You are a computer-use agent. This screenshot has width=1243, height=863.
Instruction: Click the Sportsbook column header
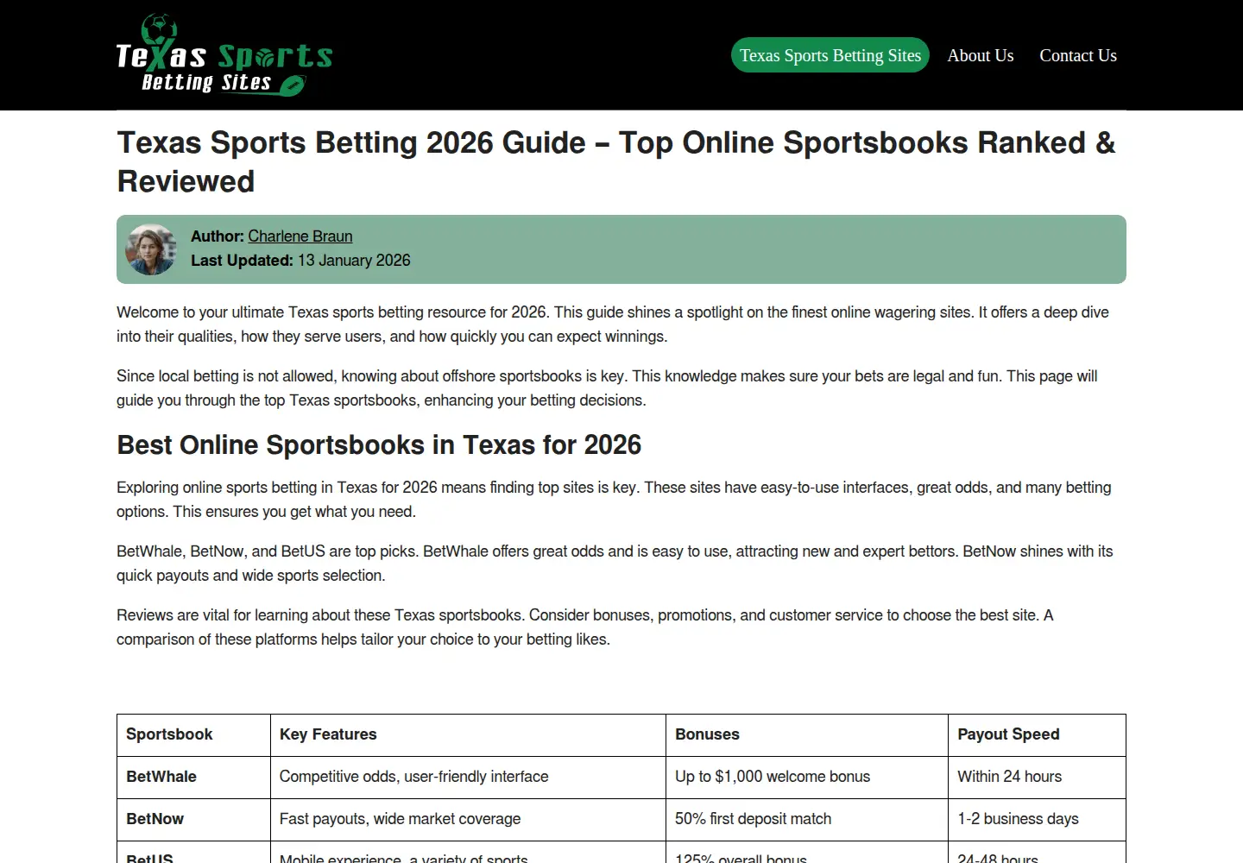pyautogui.click(x=193, y=735)
